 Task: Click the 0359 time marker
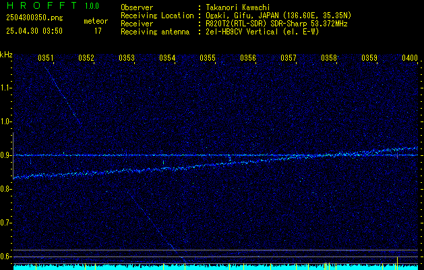click(369, 57)
